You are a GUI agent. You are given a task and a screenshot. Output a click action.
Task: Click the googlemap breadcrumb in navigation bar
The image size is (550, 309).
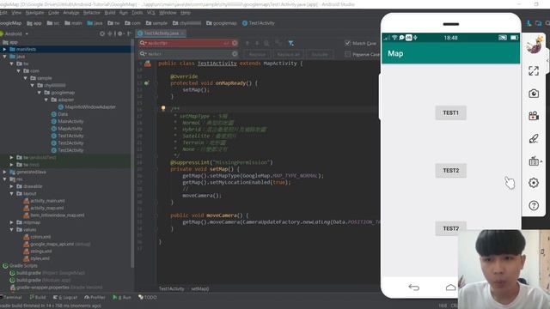(x=222, y=23)
